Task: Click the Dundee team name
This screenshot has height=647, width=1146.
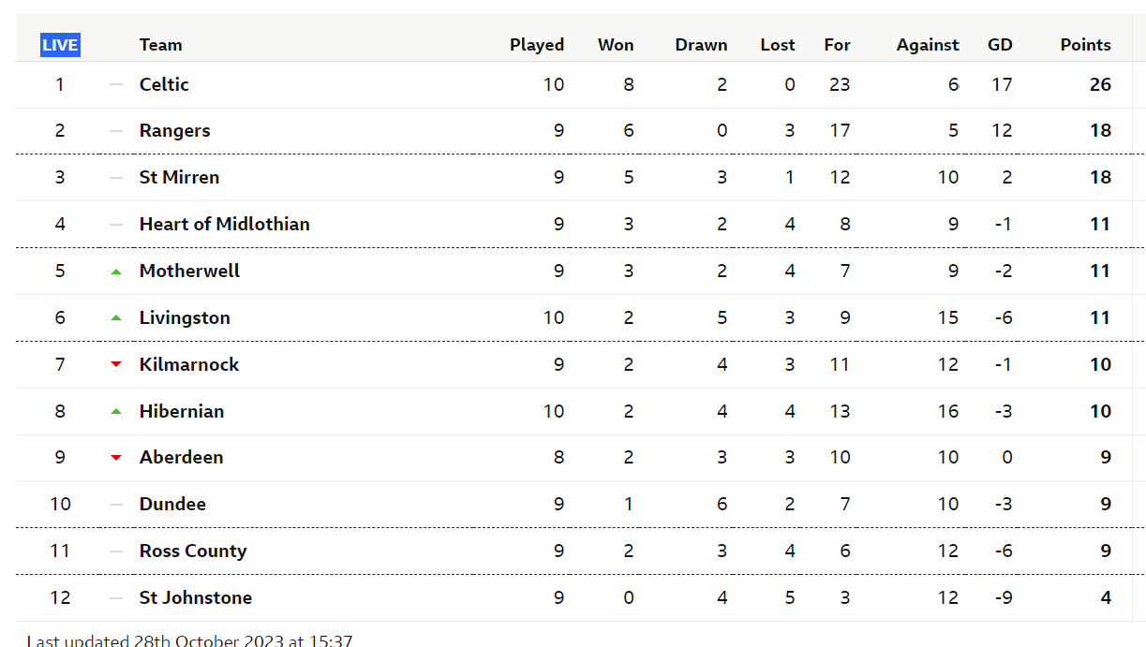Action: pos(172,504)
